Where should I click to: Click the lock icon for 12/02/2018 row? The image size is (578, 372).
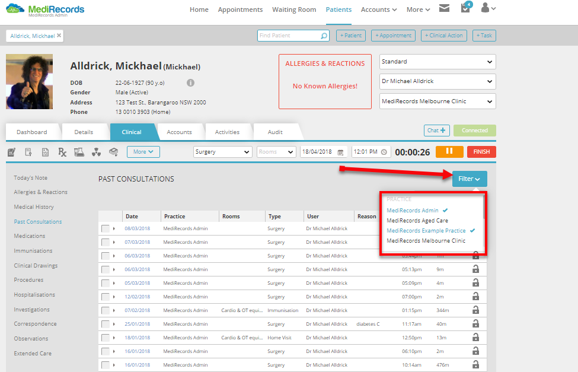coord(476,296)
